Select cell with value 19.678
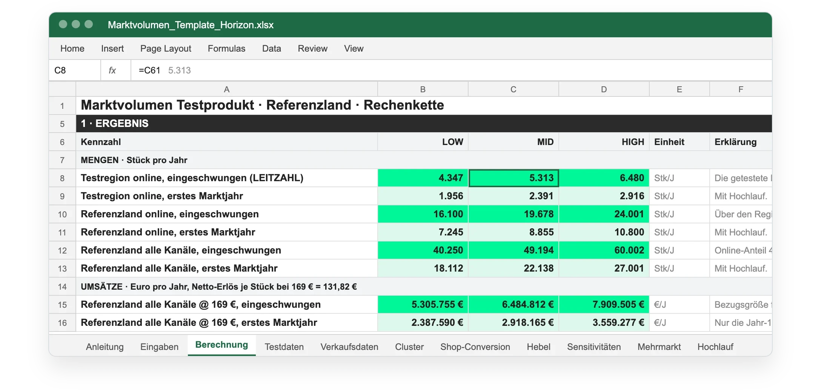 (x=513, y=214)
